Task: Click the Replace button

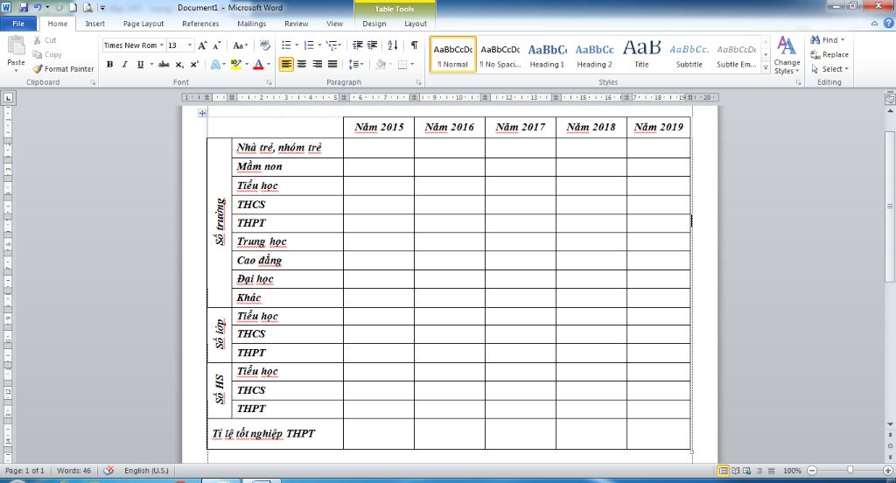Action: coord(829,54)
